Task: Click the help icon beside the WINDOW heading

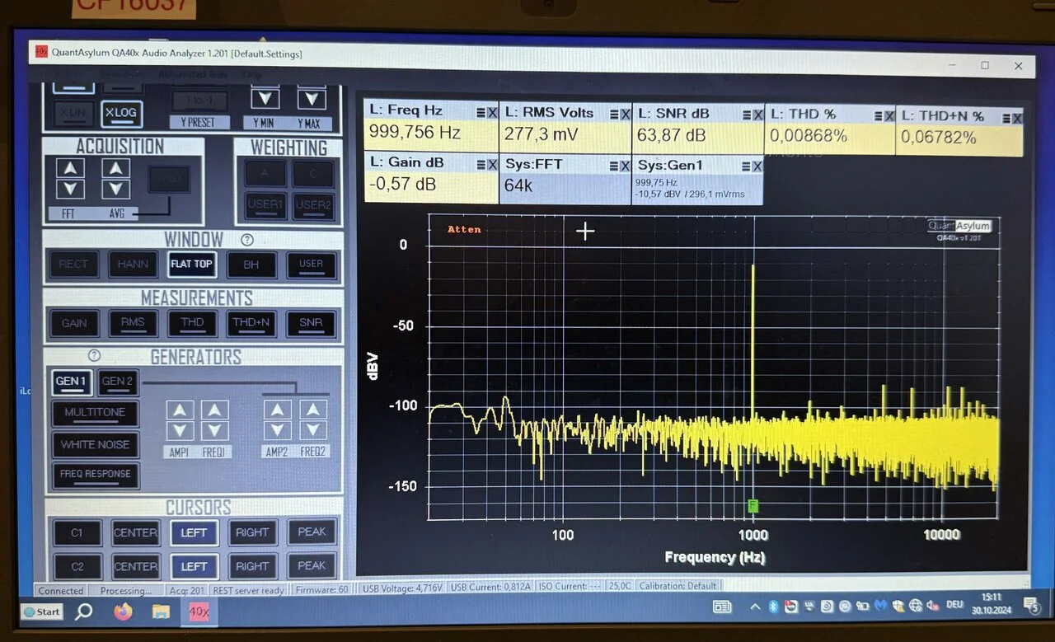Action: click(x=246, y=240)
